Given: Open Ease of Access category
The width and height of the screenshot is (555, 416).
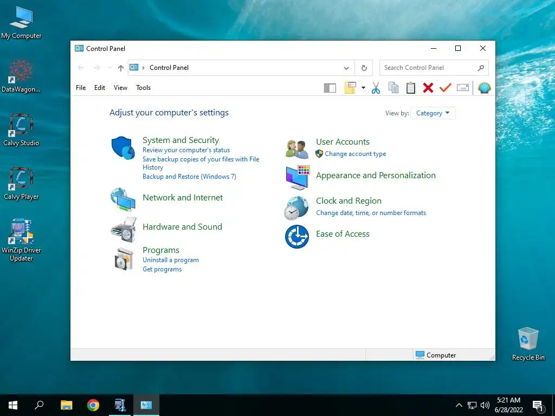Looking at the screenshot, I should click(x=343, y=234).
